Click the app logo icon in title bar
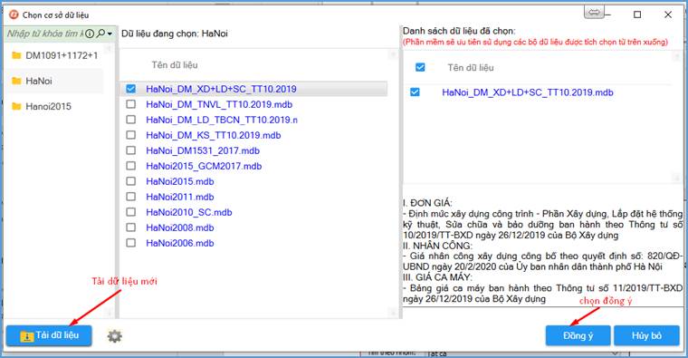This screenshot has width=688, height=358. click(14, 15)
